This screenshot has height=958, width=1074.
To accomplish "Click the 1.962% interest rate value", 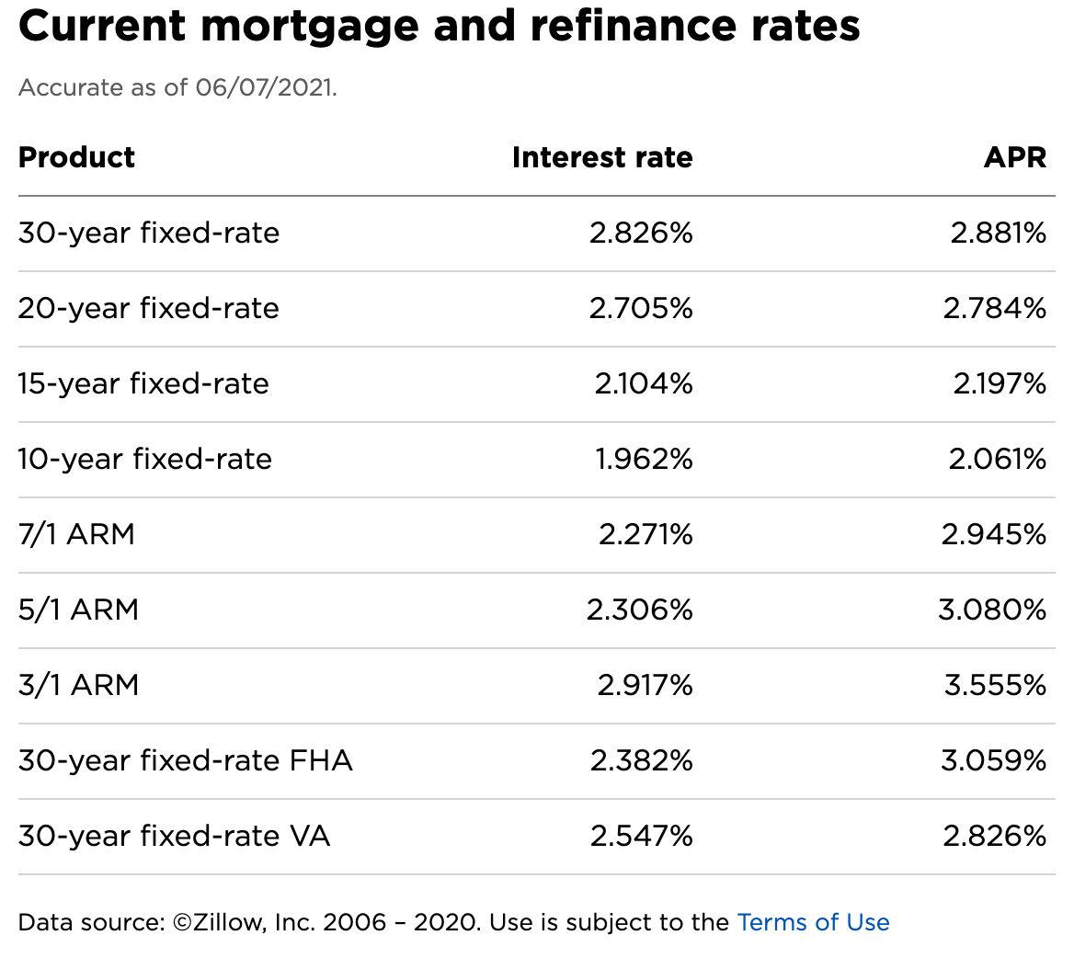I will [644, 459].
